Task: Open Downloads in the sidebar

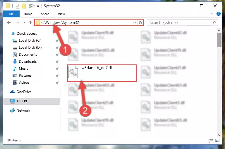Action: pos(28,62)
